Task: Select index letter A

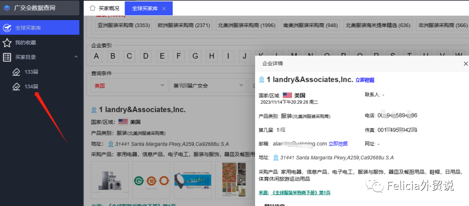Action: [96, 56]
